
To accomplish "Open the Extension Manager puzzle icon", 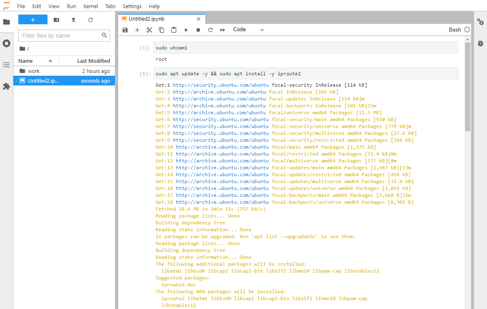I will [6, 86].
